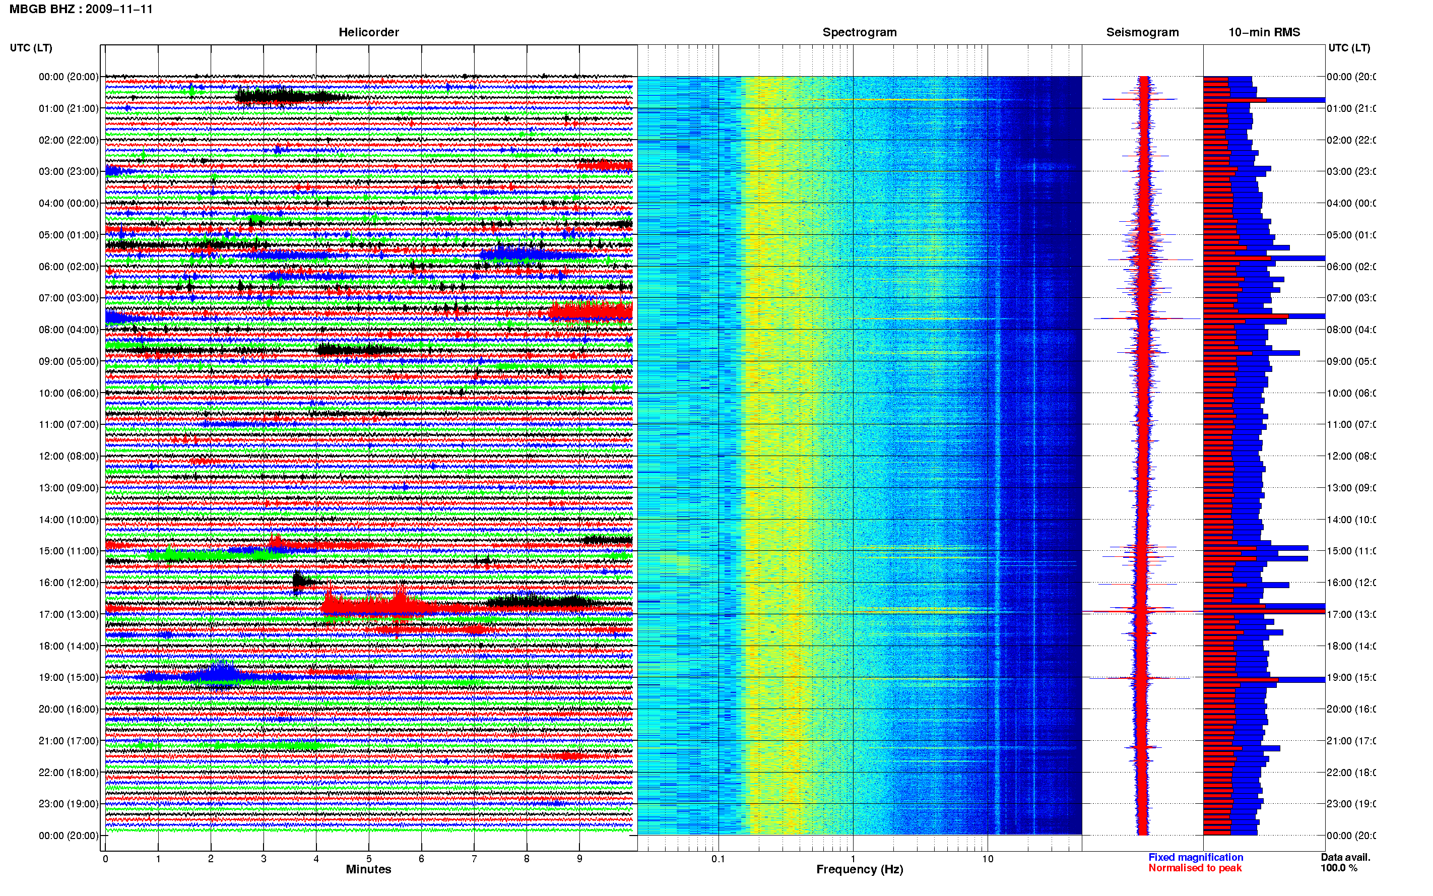1433x896 pixels.
Task: Click the '15:00 (11:00)' left time label
Action: (69, 550)
